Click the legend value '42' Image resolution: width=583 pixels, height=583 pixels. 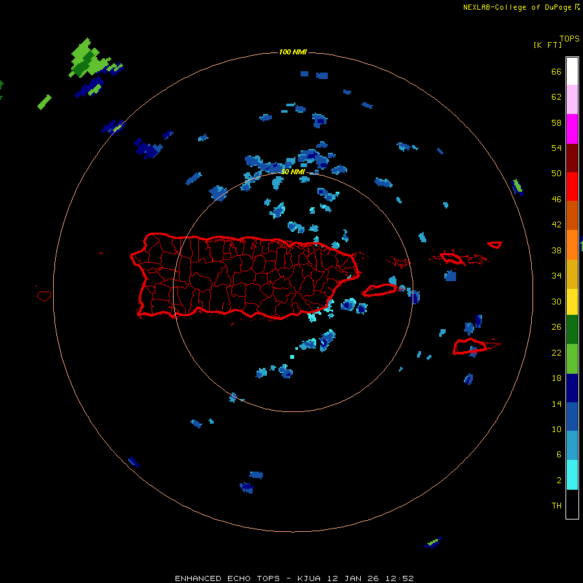pos(556,225)
